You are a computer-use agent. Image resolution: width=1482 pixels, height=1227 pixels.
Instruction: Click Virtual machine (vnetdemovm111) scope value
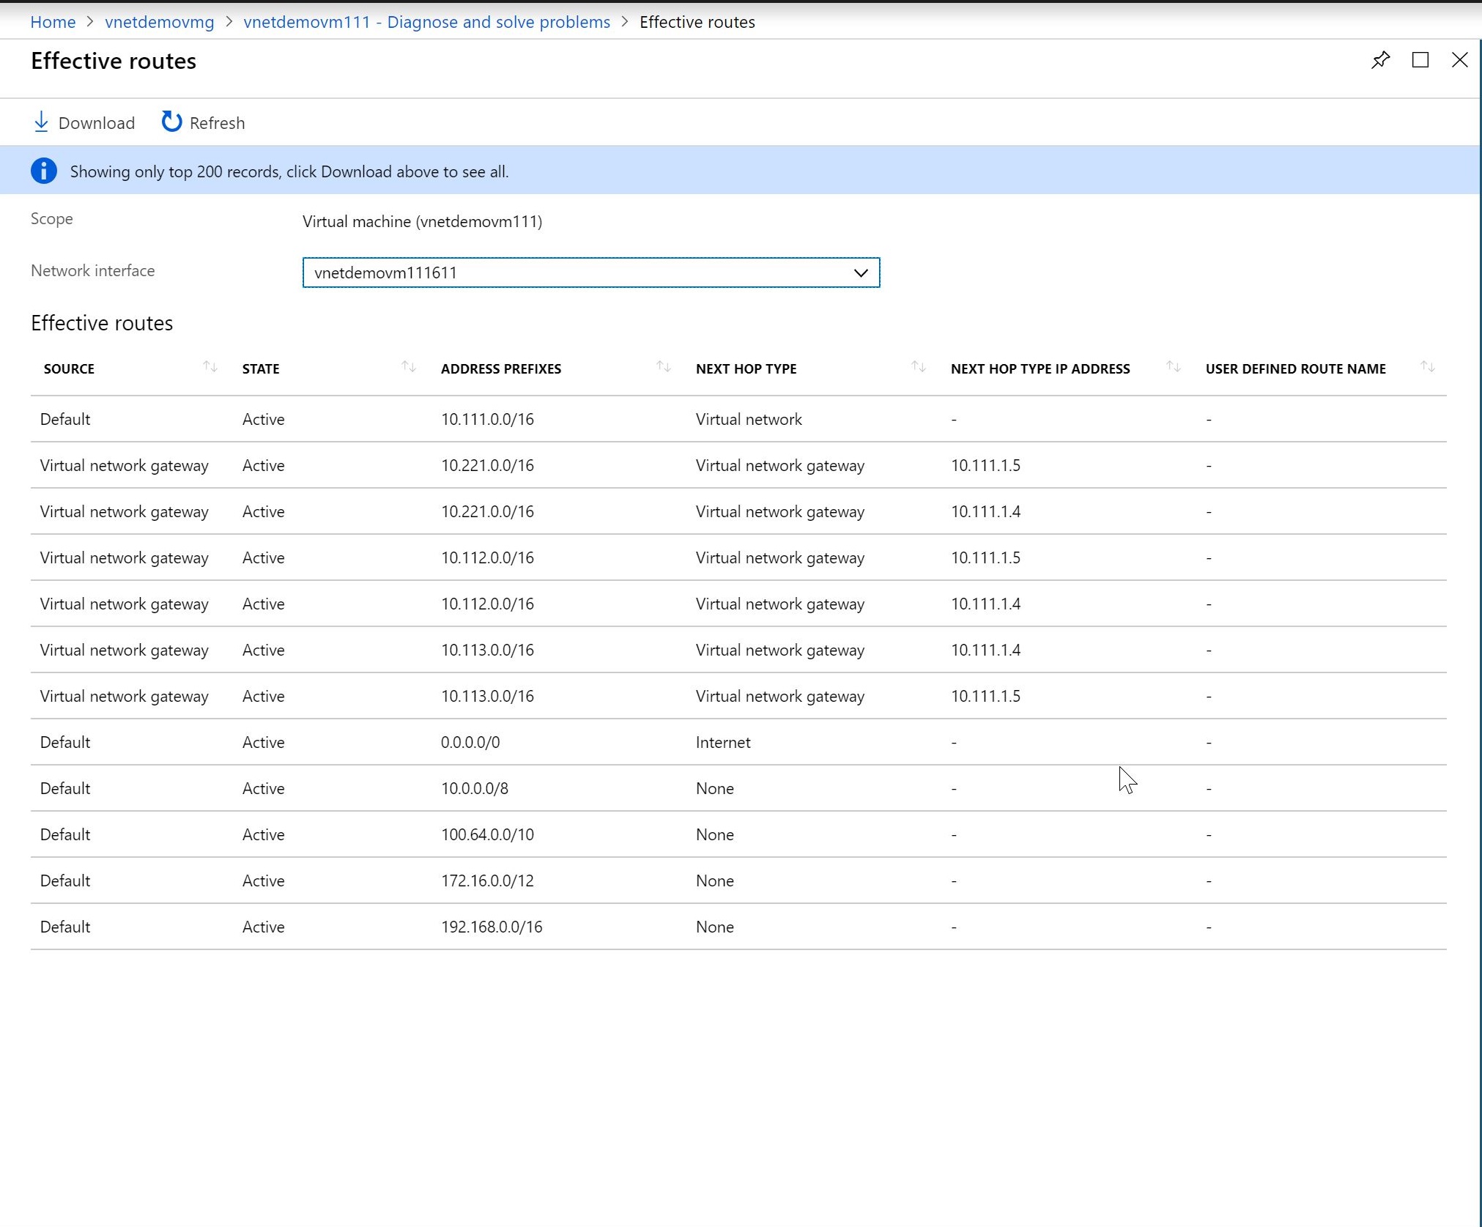[x=423, y=221]
